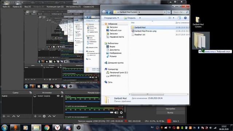Select Домашняя группа in sidebar

114,63
